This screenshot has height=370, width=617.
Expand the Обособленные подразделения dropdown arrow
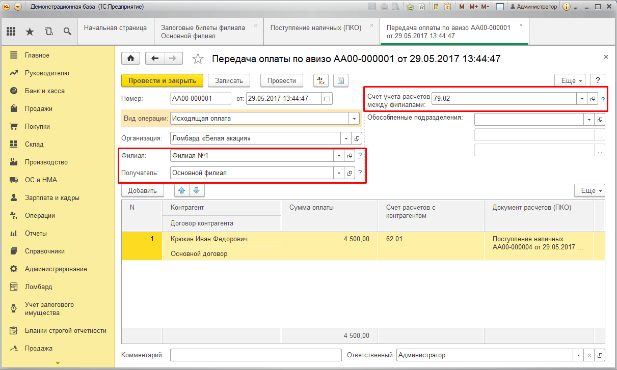coord(589,119)
